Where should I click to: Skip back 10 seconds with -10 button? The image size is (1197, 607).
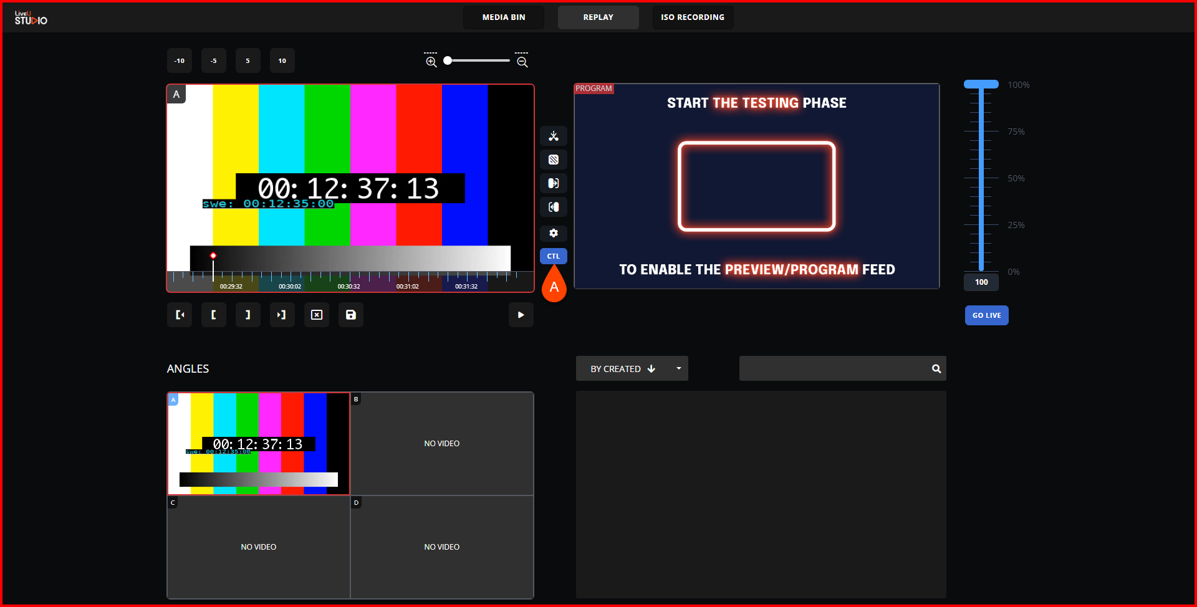[180, 61]
